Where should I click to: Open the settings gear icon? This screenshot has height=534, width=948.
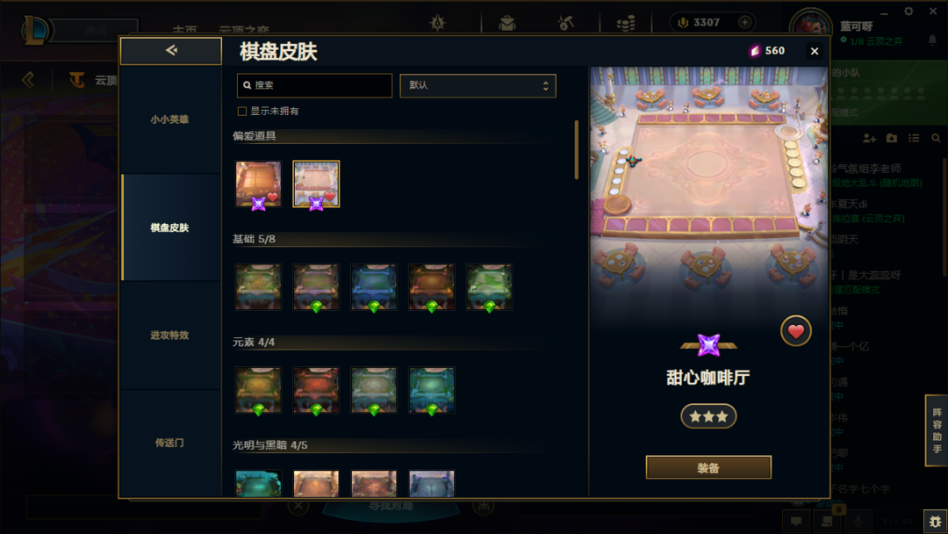tap(908, 11)
